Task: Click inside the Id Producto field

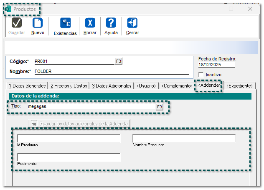Action: [69, 138]
